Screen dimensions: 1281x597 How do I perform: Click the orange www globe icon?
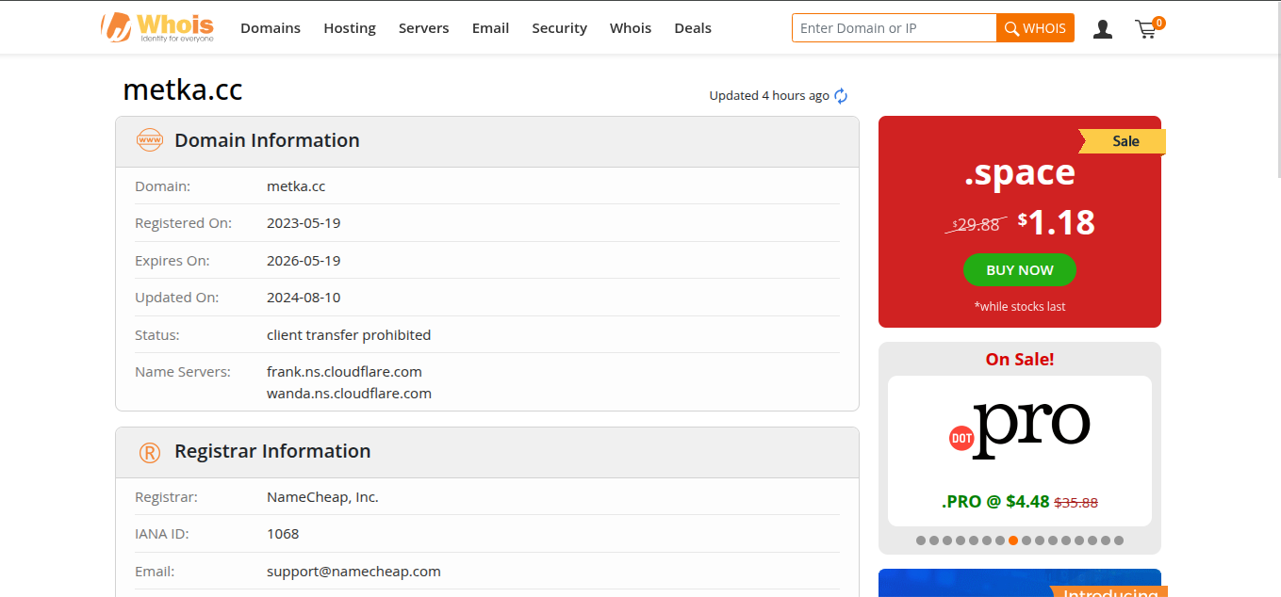click(150, 140)
